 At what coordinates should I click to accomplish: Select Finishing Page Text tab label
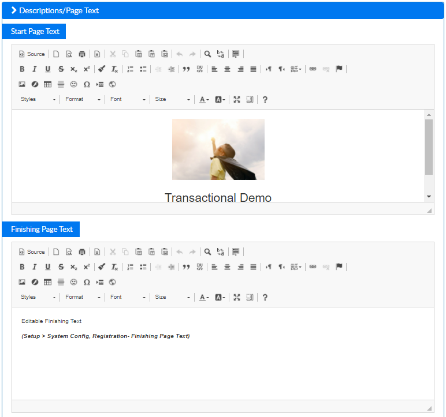pos(42,229)
